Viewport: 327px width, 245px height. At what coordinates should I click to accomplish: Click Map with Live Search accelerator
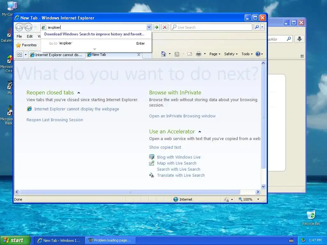177,163
